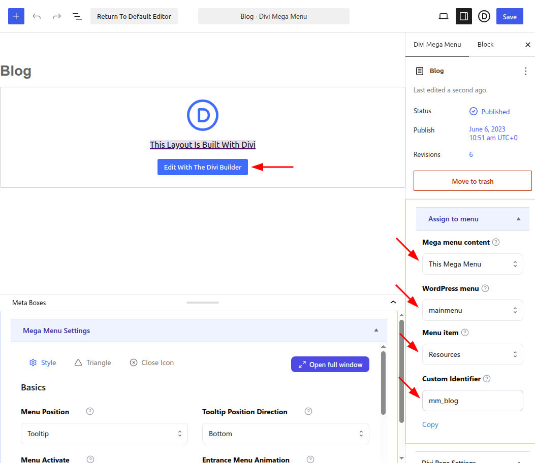Click help icon next to Tooltip Position Direction
The height and width of the screenshot is (463, 535).
click(x=308, y=411)
